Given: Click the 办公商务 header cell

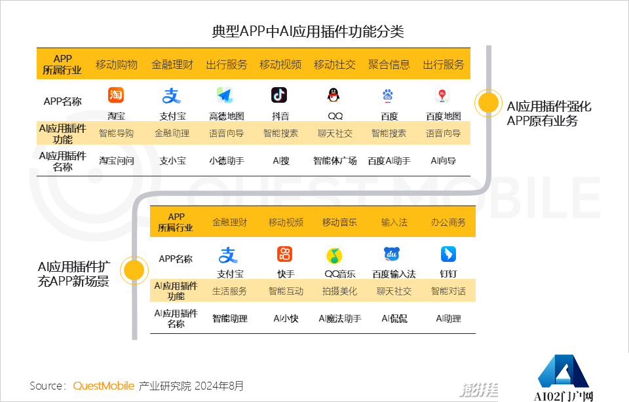Looking at the screenshot, I should (448, 223).
